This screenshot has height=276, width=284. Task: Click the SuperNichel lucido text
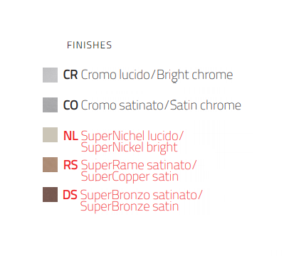click(132, 136)
